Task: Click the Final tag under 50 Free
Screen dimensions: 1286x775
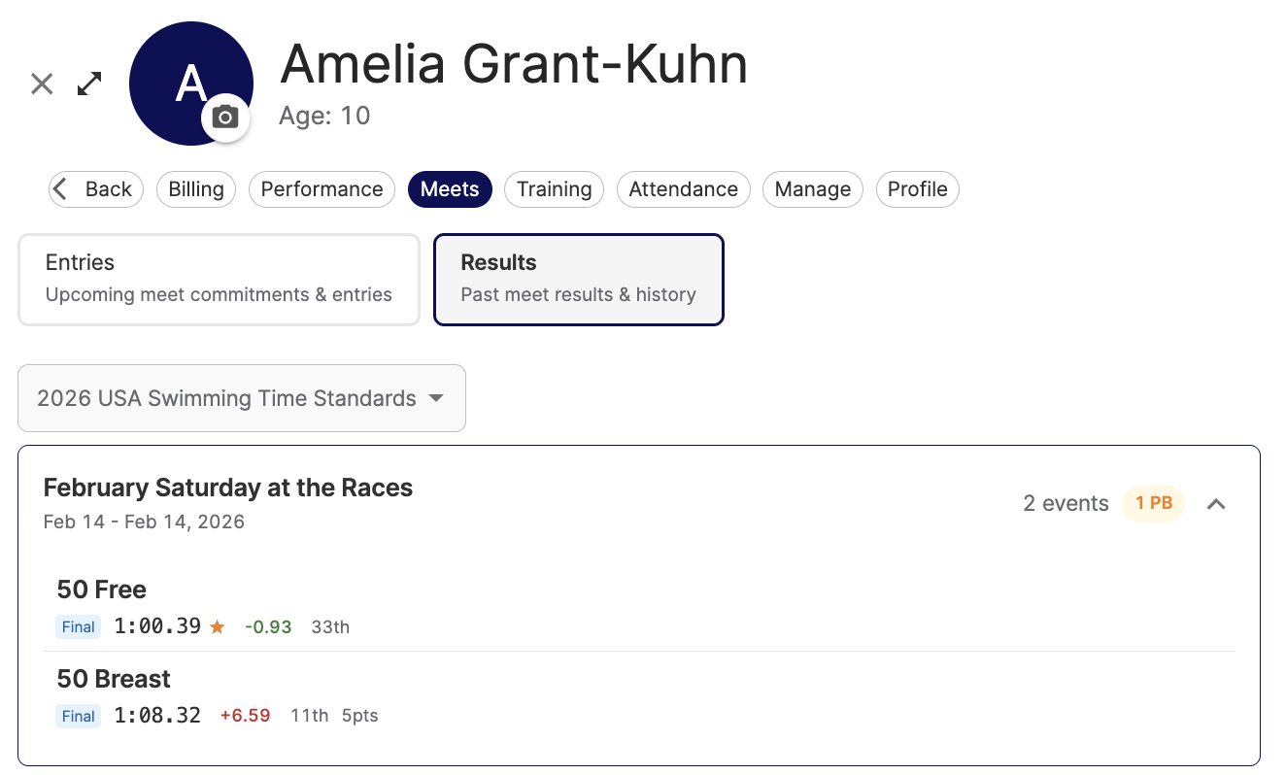Action: pos(79,627)
